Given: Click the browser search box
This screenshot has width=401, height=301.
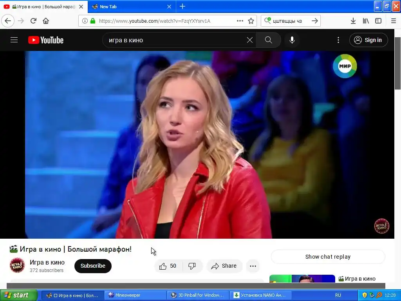Looking at the screenshot, I should click(x=290, y=21).
